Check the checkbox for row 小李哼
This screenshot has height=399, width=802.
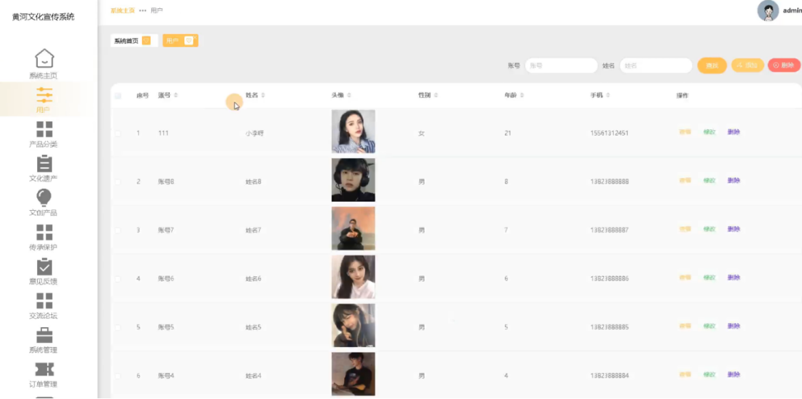pos(118,133)
